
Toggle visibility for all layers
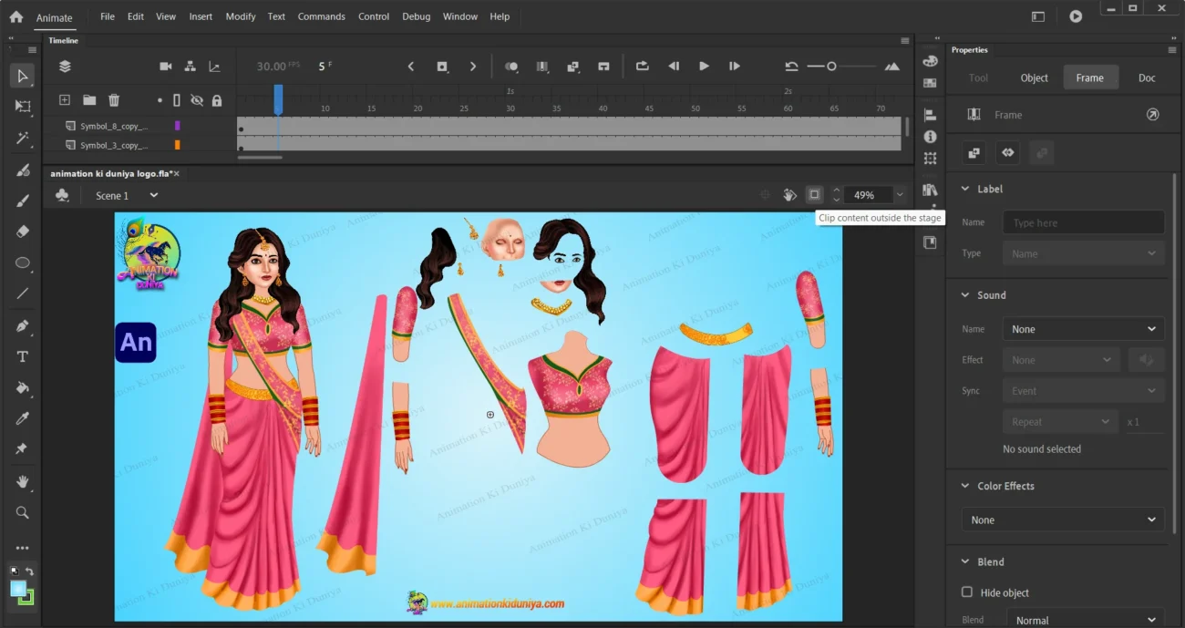click(196, 100)
